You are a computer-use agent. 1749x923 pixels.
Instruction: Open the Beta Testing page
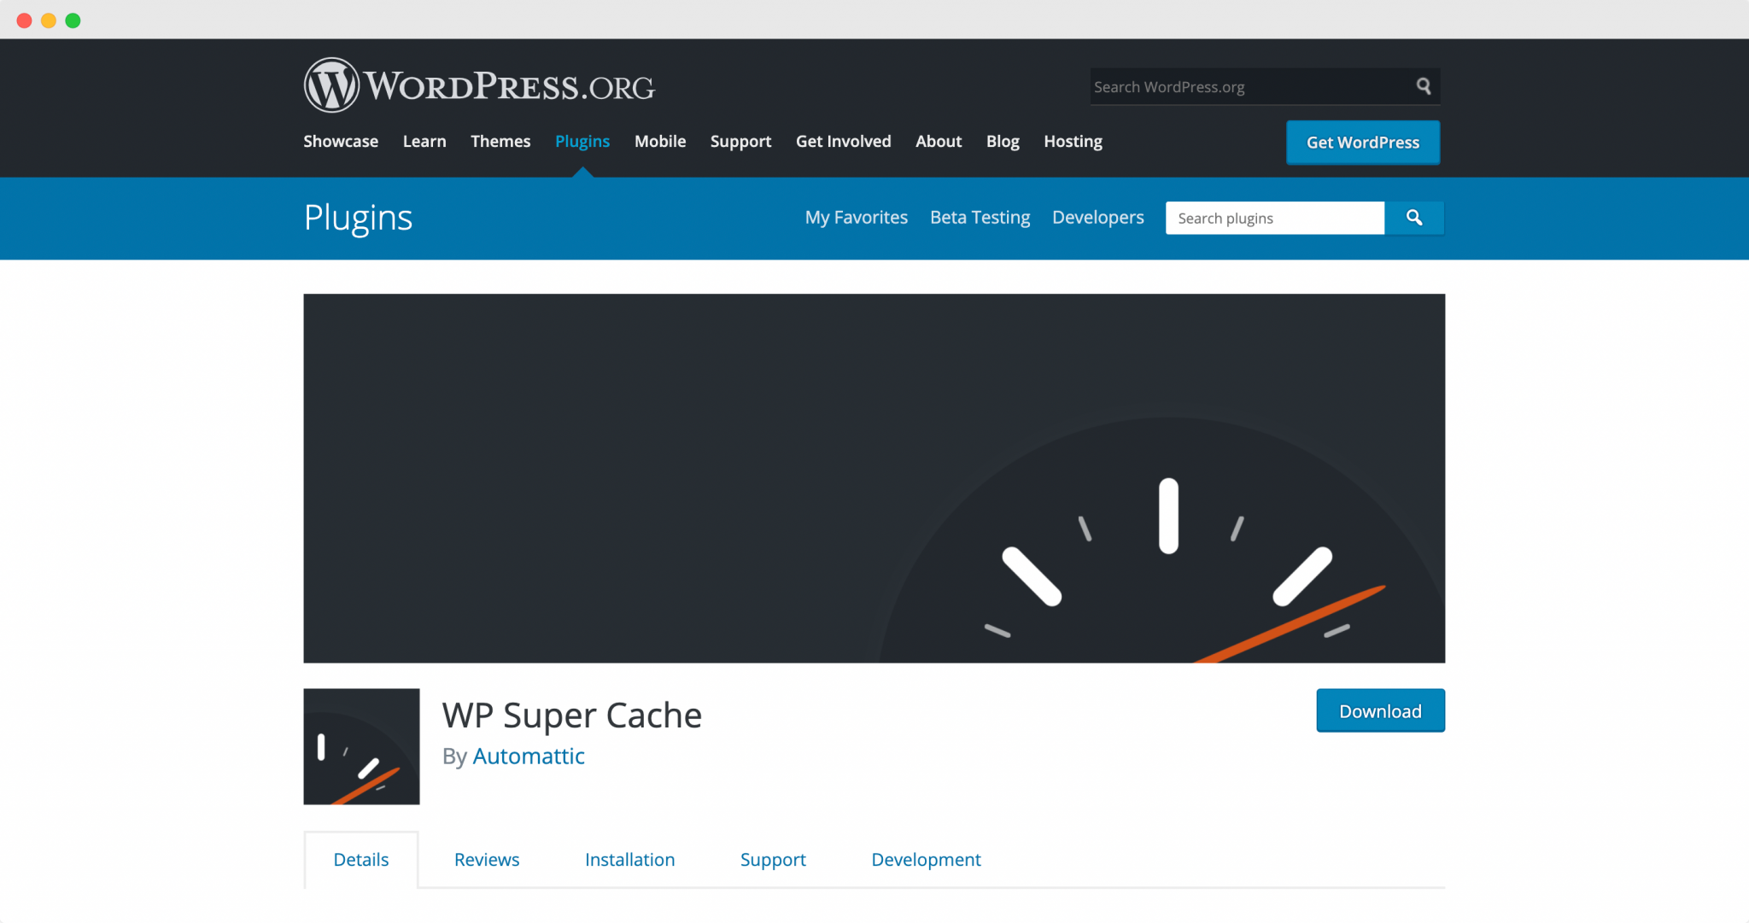(980, 217)
